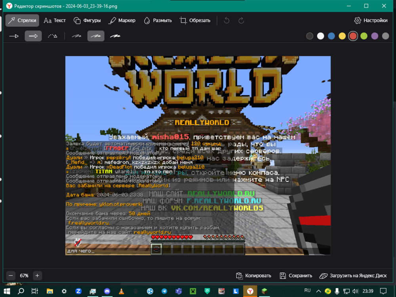Select the Маркер tool

(122, 21)
